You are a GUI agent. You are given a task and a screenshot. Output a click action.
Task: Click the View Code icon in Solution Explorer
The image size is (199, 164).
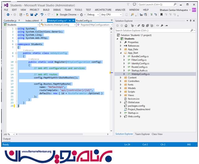pyautogui.click(x=157, y=26)
